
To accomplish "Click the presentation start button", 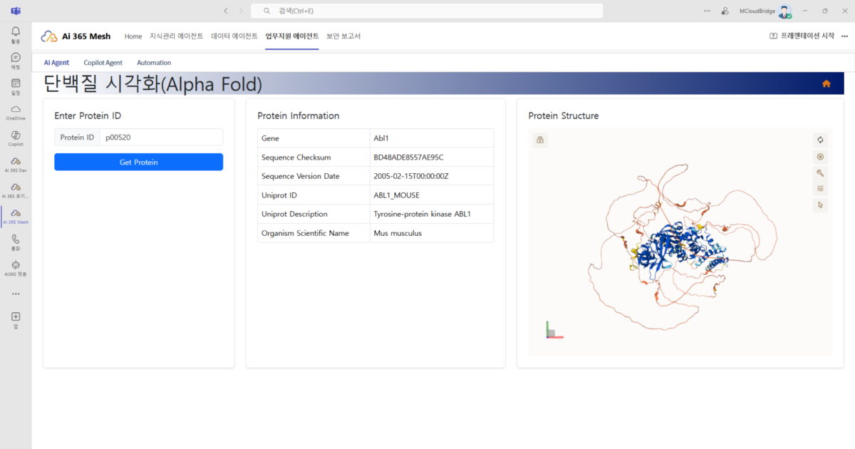I will click(x=802, y=36).
